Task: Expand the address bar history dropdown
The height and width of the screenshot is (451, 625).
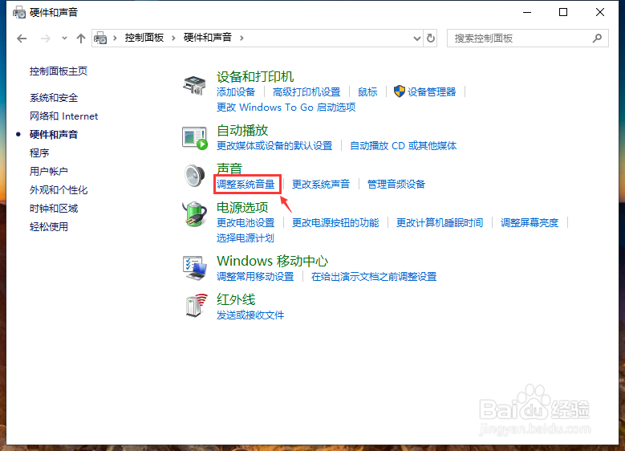Action: pos(417,39)
